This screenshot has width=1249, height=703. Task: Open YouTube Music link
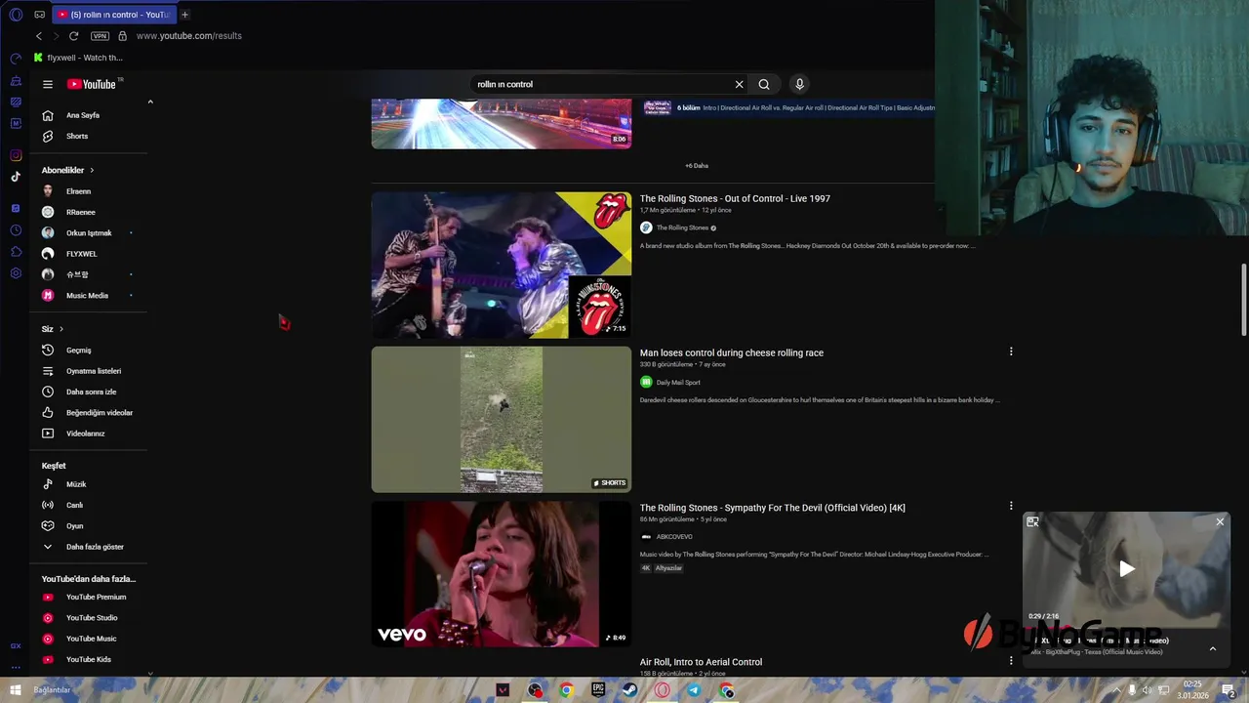point(88,639)
